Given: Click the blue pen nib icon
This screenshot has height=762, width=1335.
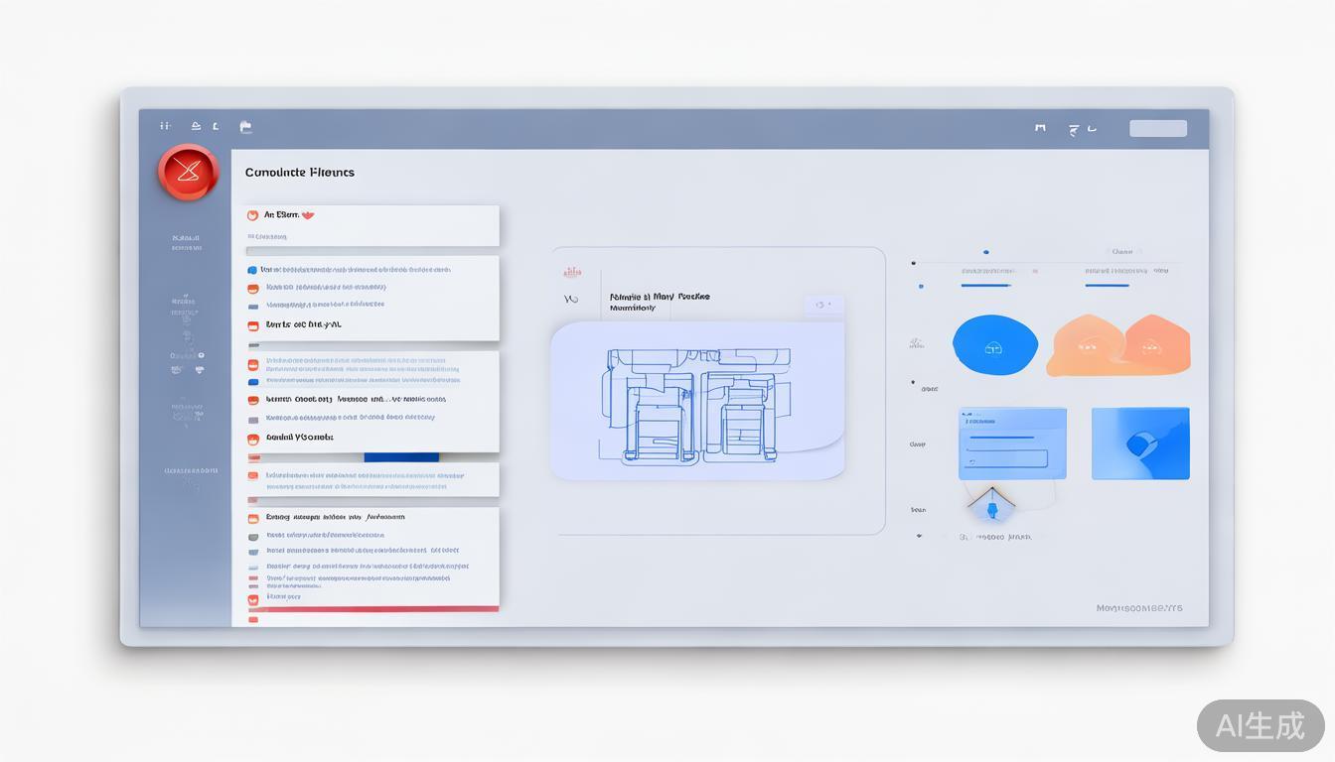Looking at the screenshot, I should pos(990,507).
